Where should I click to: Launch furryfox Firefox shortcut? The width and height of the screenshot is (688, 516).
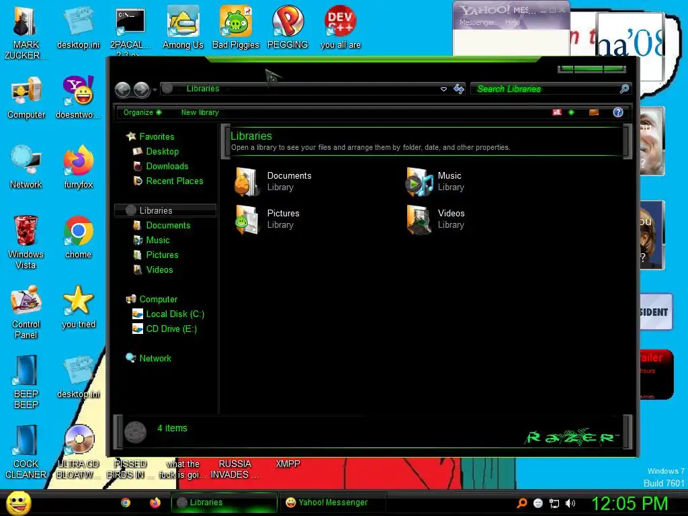click(x=78, y=167)
